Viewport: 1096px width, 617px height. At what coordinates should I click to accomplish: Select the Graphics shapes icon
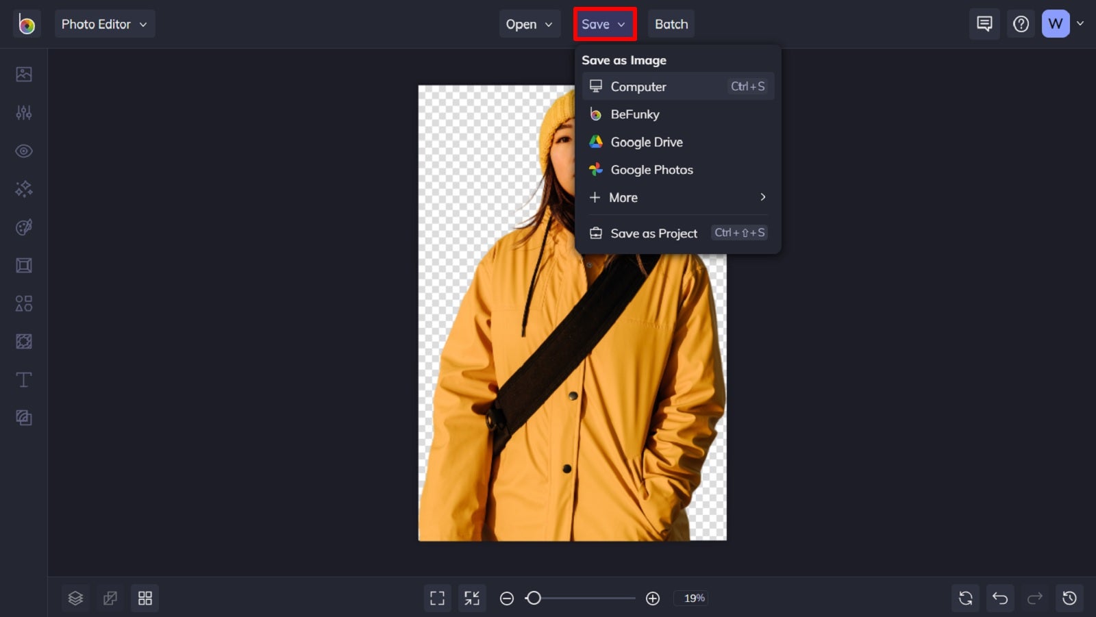pyautogui.click(x=24, y=303)
